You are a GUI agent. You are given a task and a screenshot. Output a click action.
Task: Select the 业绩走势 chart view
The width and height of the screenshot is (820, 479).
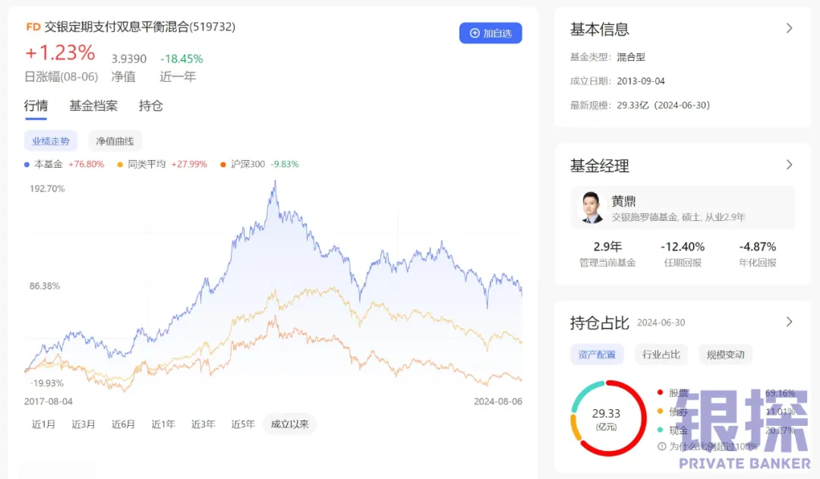(x=51, y=141)
